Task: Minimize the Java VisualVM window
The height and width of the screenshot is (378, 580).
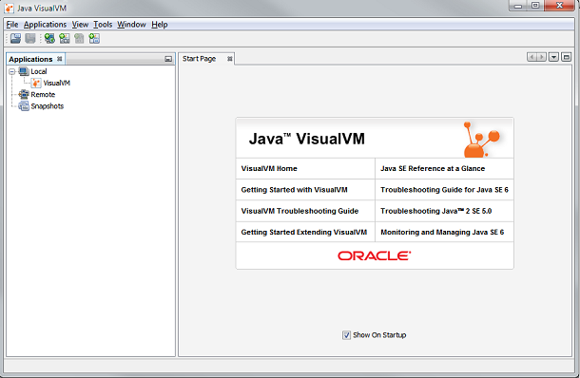Action: (x=518, y=6)
